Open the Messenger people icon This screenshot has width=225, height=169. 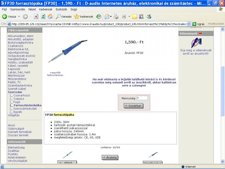[149, 17]
